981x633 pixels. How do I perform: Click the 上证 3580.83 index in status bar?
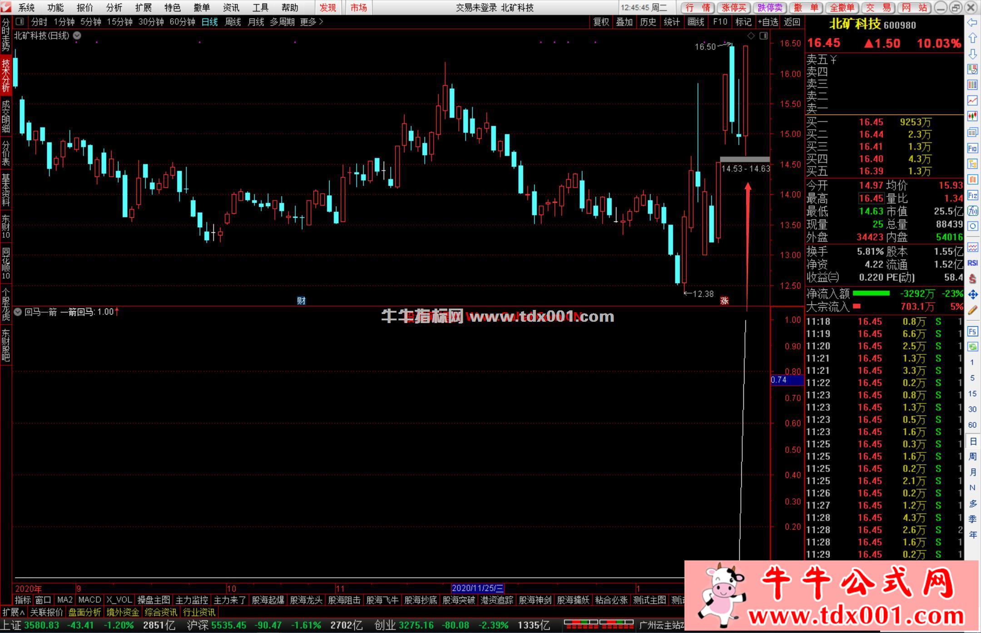[x=31, y=625]
